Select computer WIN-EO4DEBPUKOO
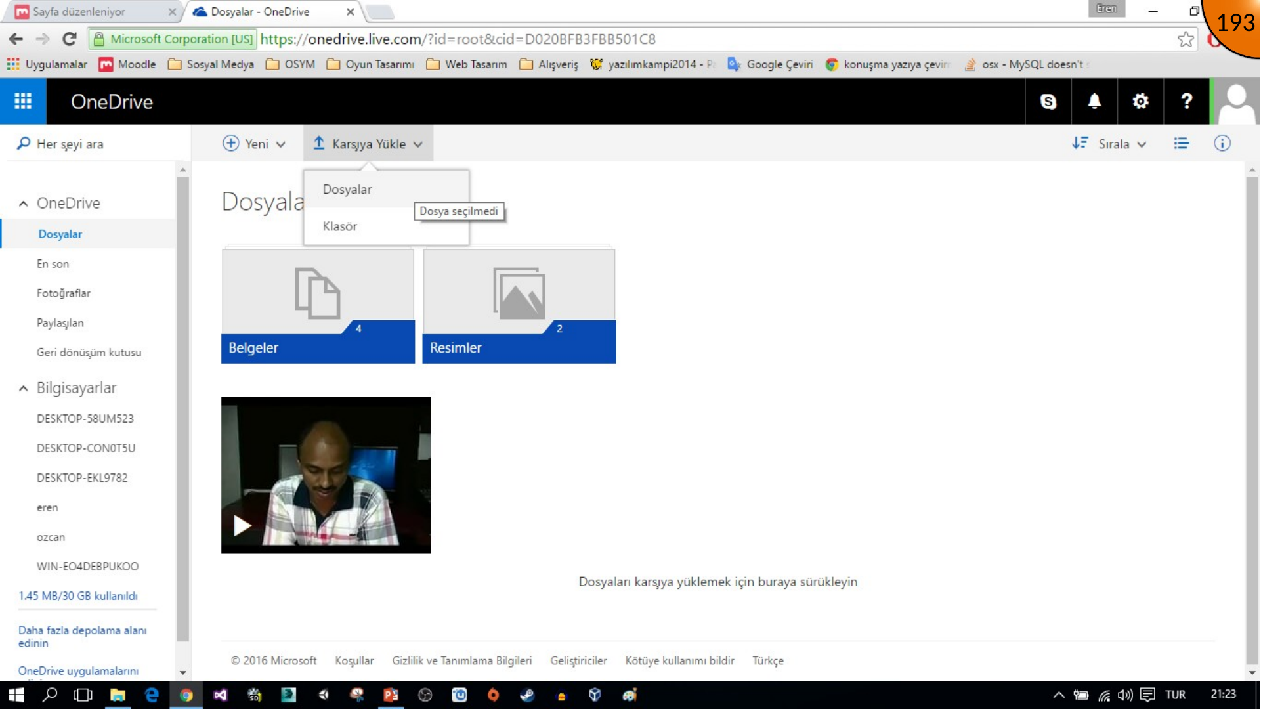The width and height of the screenshot is (1261, 709). [88, 566]
